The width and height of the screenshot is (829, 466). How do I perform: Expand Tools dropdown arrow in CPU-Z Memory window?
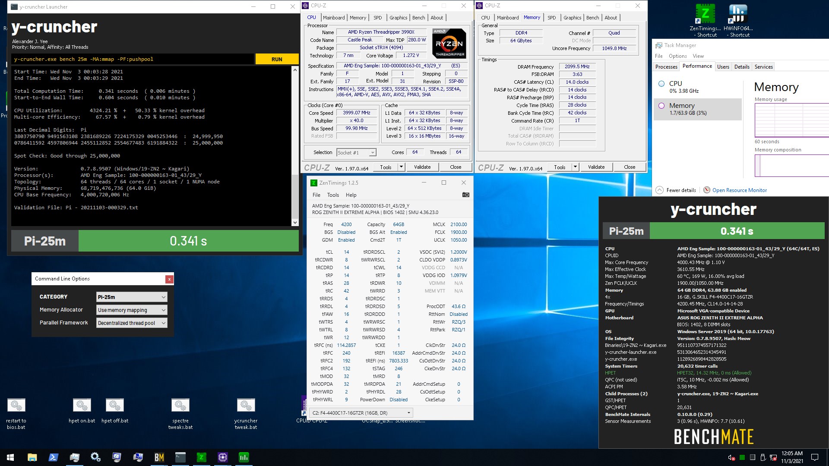[x=575, y=167]
